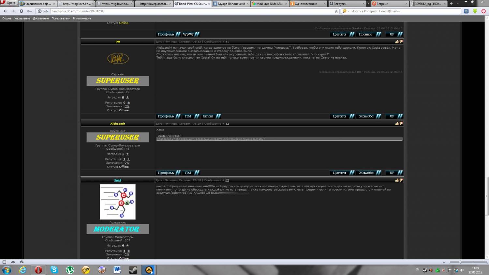Open Windows Start button

click(x=7, y=270)
